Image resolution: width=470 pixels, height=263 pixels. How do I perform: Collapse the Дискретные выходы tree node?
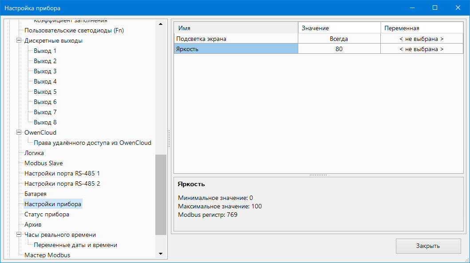tap(19, 41)
